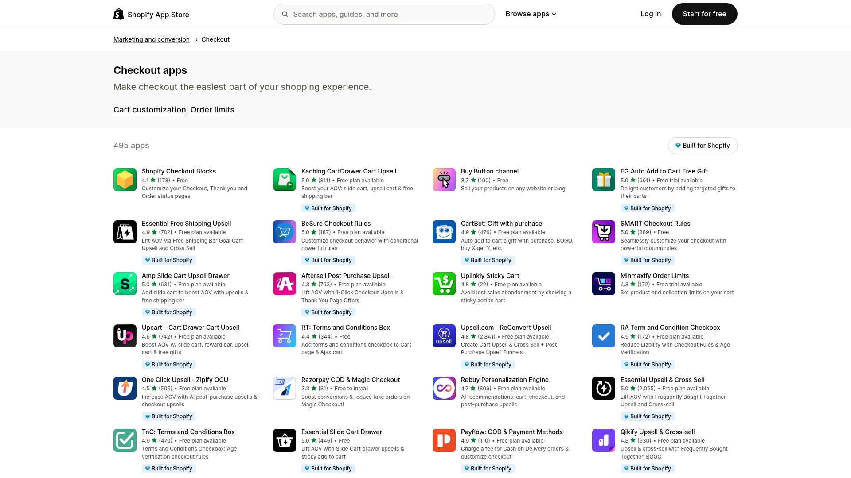Toggle the Built for Shopify filter
The width and height of the screenshot is (851, 478).
703,146
